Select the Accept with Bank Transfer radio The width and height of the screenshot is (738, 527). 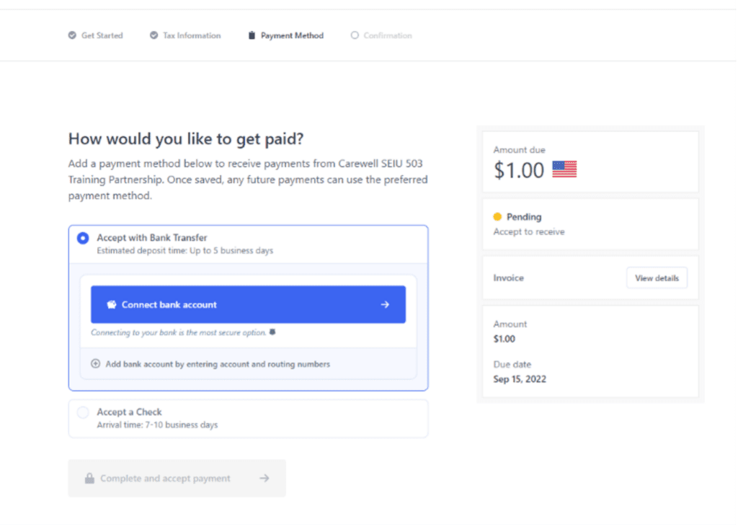[x=83, y=239]
